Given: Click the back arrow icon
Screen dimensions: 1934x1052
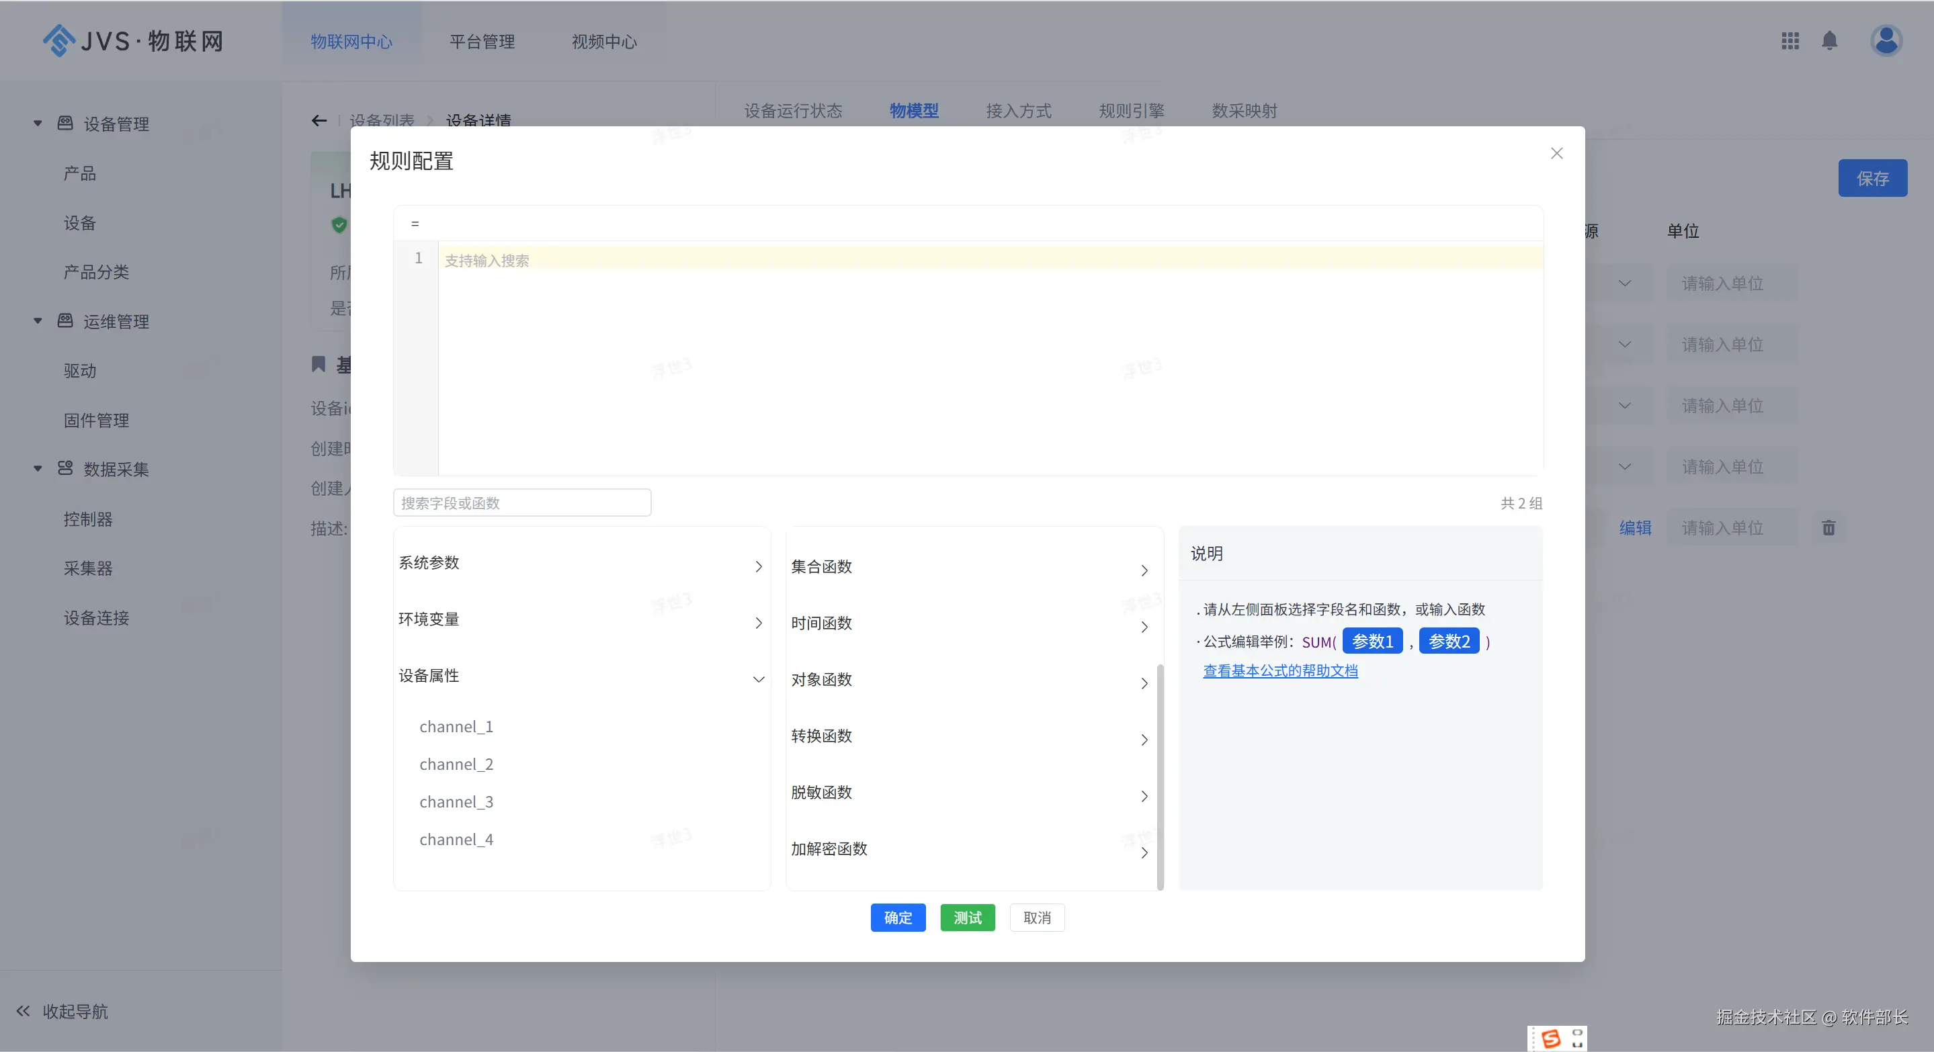Looking at the screenshot, I should pyautogui.click(x=319, y=120).
